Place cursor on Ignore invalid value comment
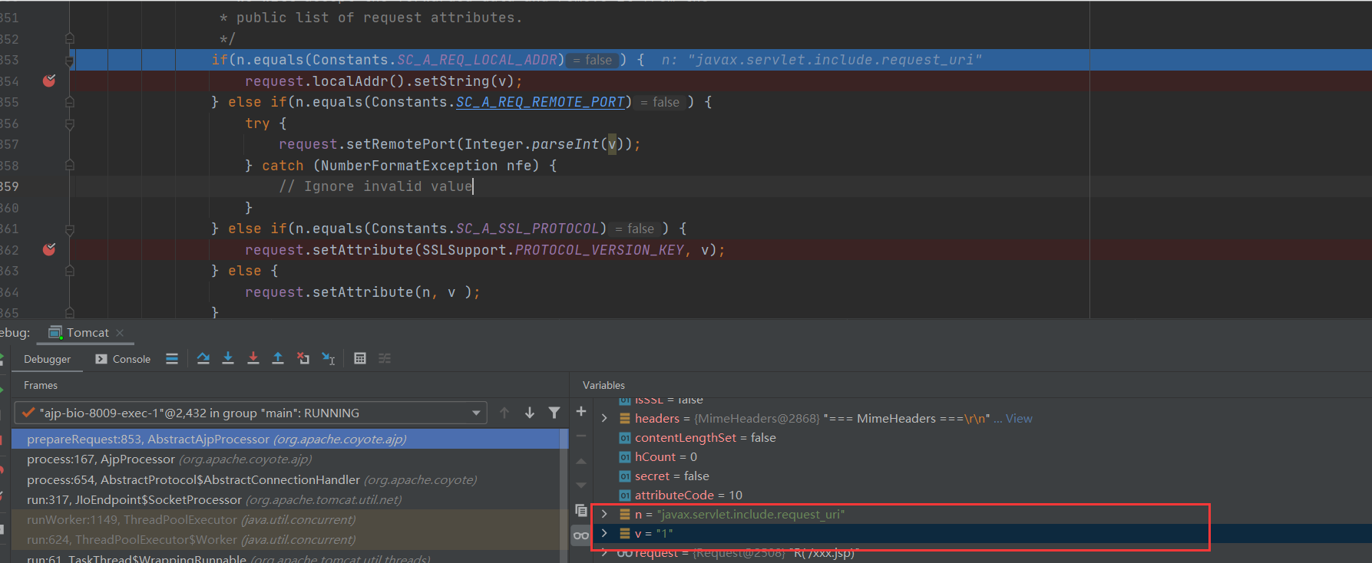This screenshot has height=563, width=1372. [376, 186]
